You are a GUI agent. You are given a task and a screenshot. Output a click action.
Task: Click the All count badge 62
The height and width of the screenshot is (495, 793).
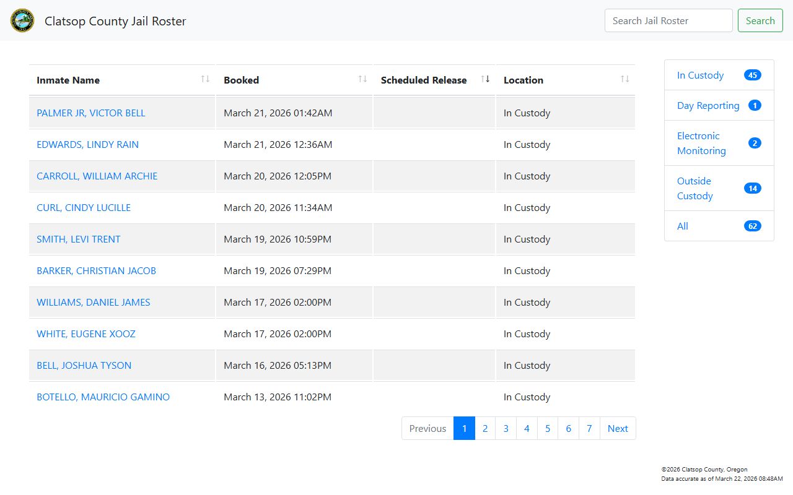752,226
